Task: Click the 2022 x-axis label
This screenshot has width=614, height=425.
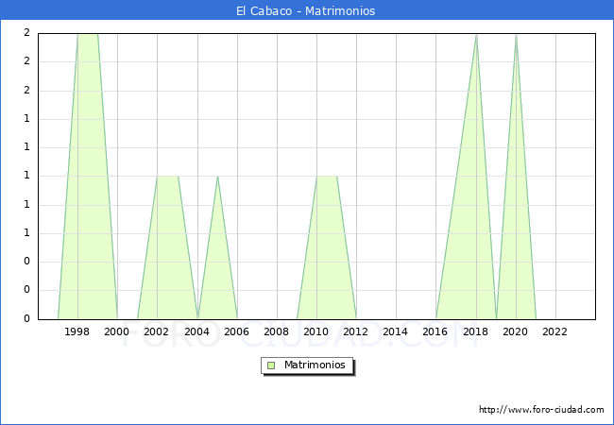Action: click(554, 331)
